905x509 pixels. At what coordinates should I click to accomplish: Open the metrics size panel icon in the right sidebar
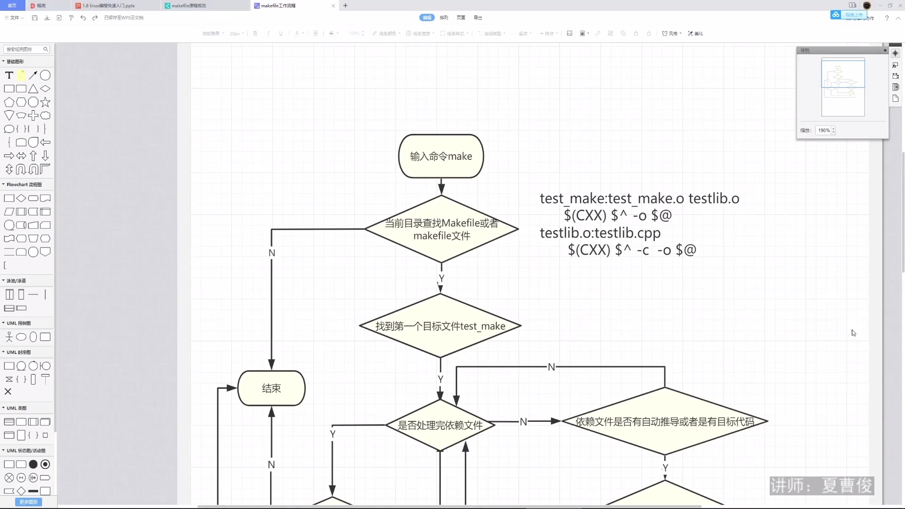(896, 76)
